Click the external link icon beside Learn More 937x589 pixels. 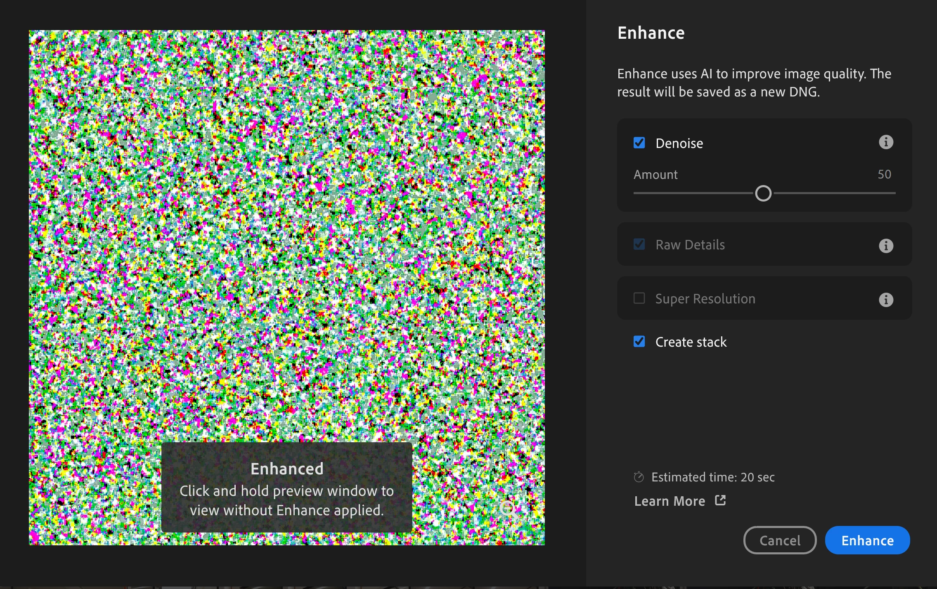click(x=720, y=500)
